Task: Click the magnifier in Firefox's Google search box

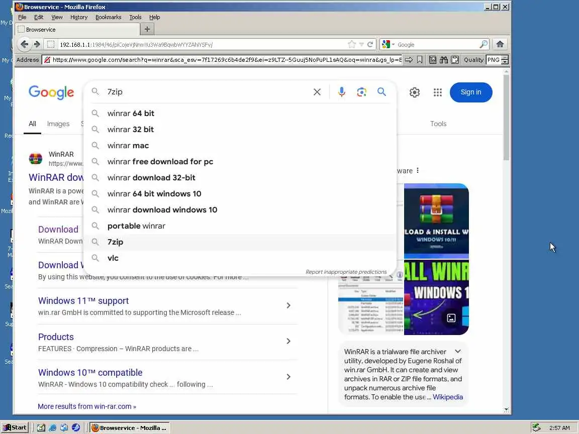Action: point(483,44)
